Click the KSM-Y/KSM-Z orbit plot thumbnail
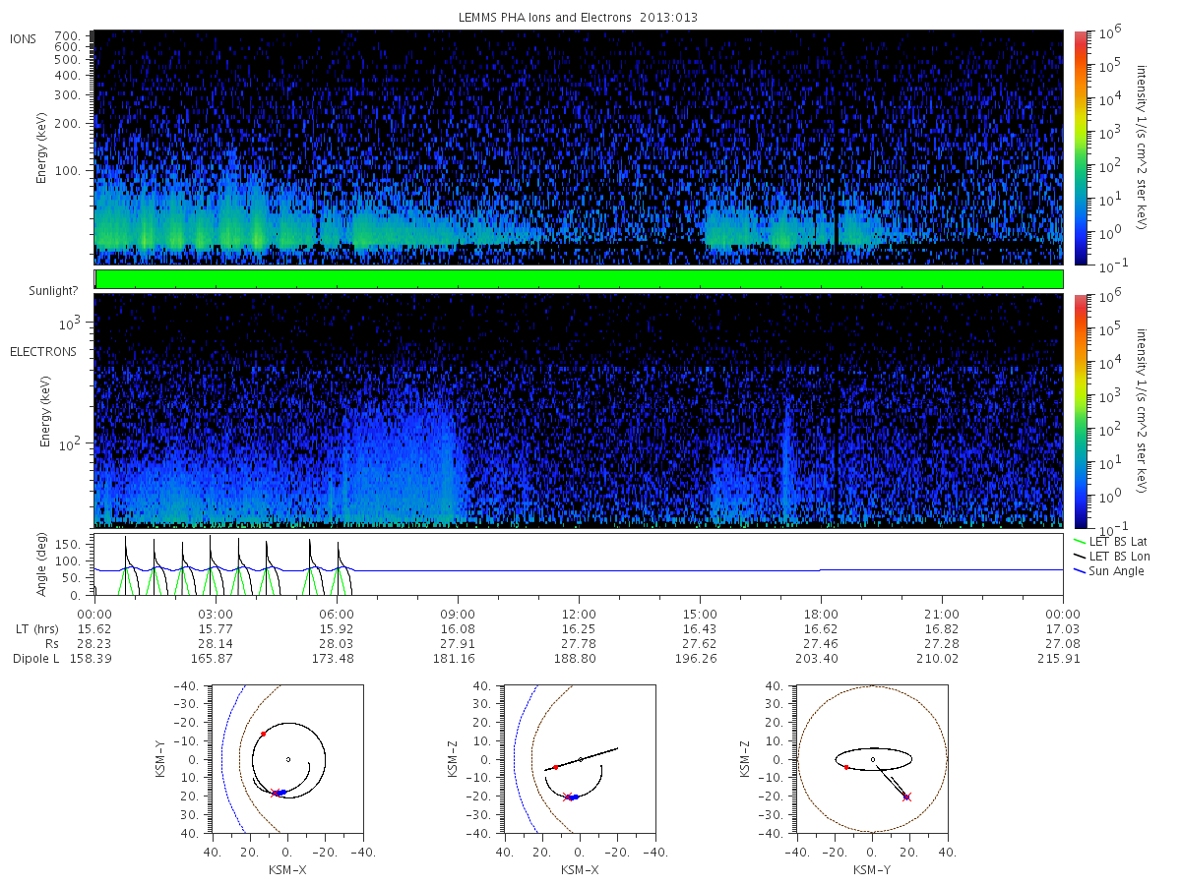The height and width of the screenshot is (885, 1181). click(872, 759)
